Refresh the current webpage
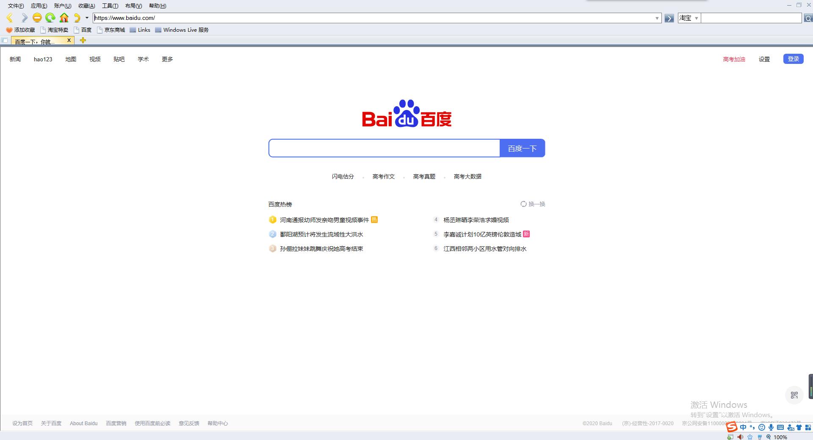 (50, 18)
